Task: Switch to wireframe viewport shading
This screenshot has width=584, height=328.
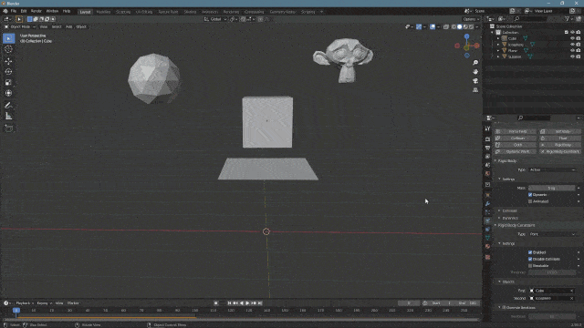Action: pos(454,26)
